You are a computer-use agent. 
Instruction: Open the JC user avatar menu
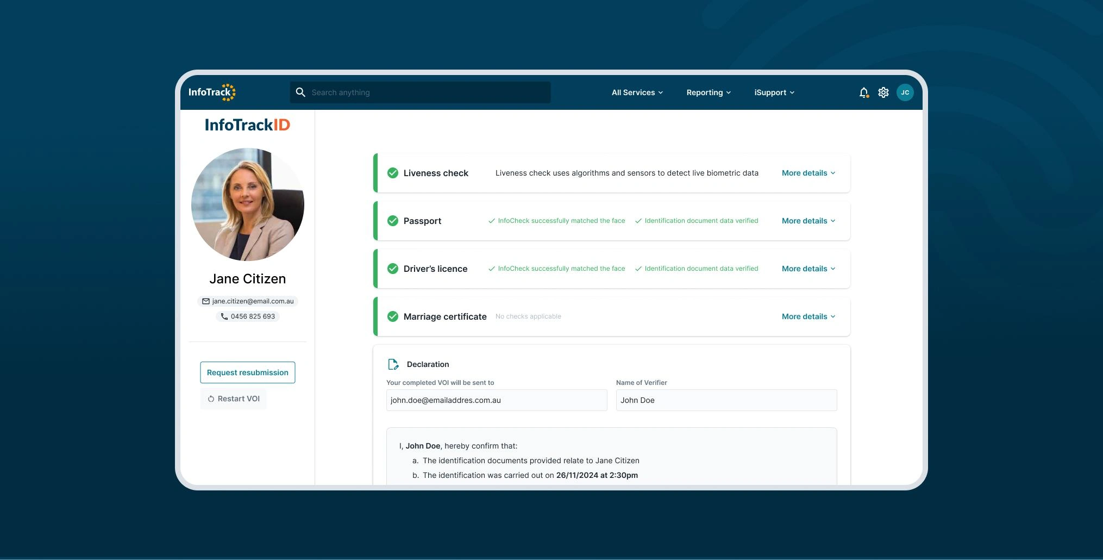pos(905,92)
